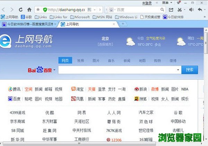Click the browser back arrow
The width and height of the screenshot is (208, 146).
click(x=5, y=9)
